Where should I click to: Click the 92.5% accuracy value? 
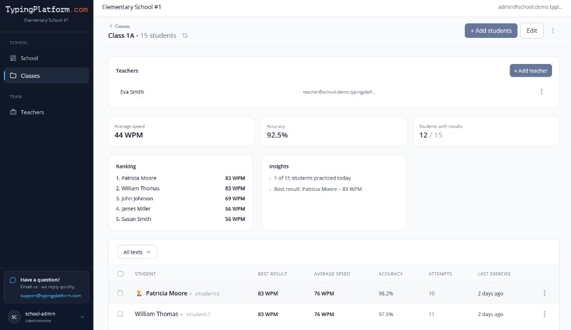[x=277, y=135]
